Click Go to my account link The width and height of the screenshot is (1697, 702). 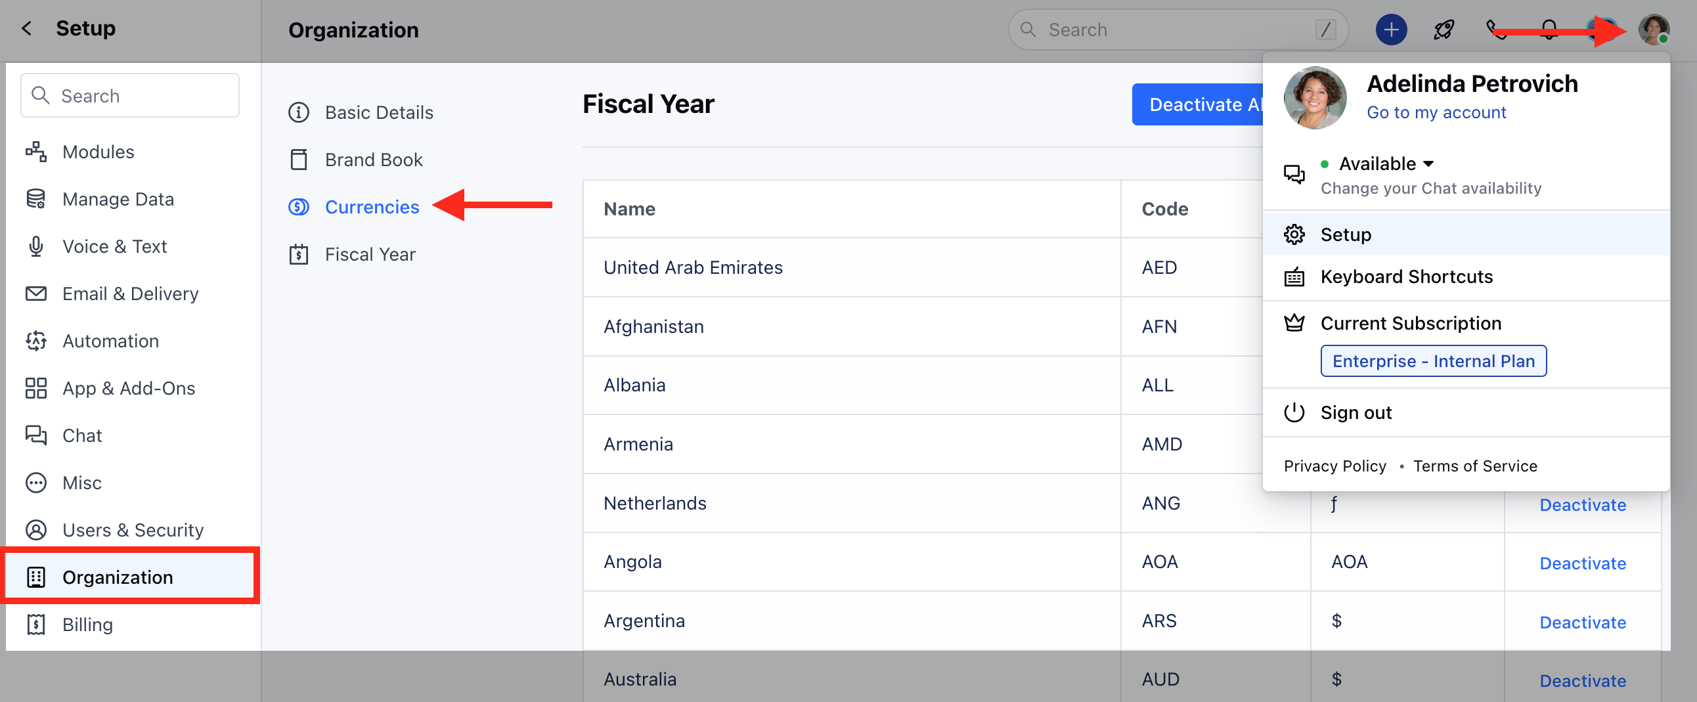[x=1436, y=112]
